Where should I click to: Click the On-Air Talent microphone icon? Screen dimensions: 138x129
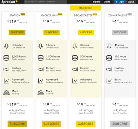point(109,46)
